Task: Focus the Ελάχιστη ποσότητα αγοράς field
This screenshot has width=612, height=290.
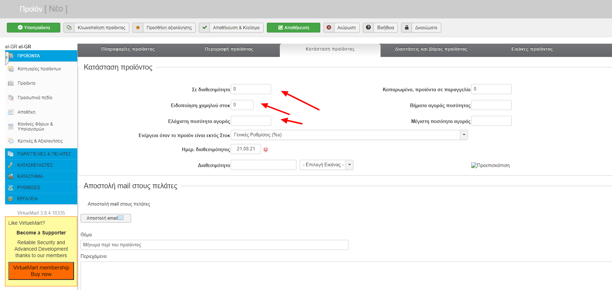Action: (x=251, y=121)
